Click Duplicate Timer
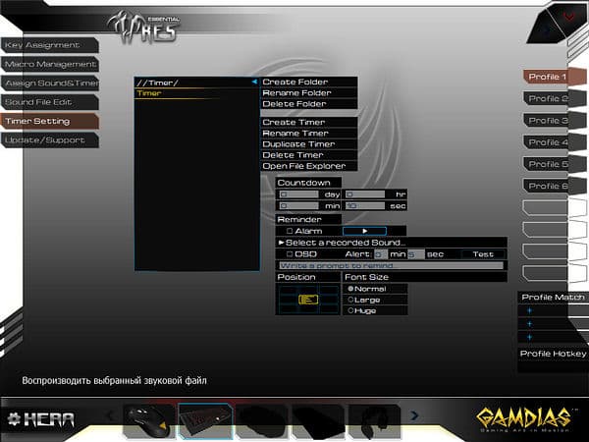 click(309, 144)
